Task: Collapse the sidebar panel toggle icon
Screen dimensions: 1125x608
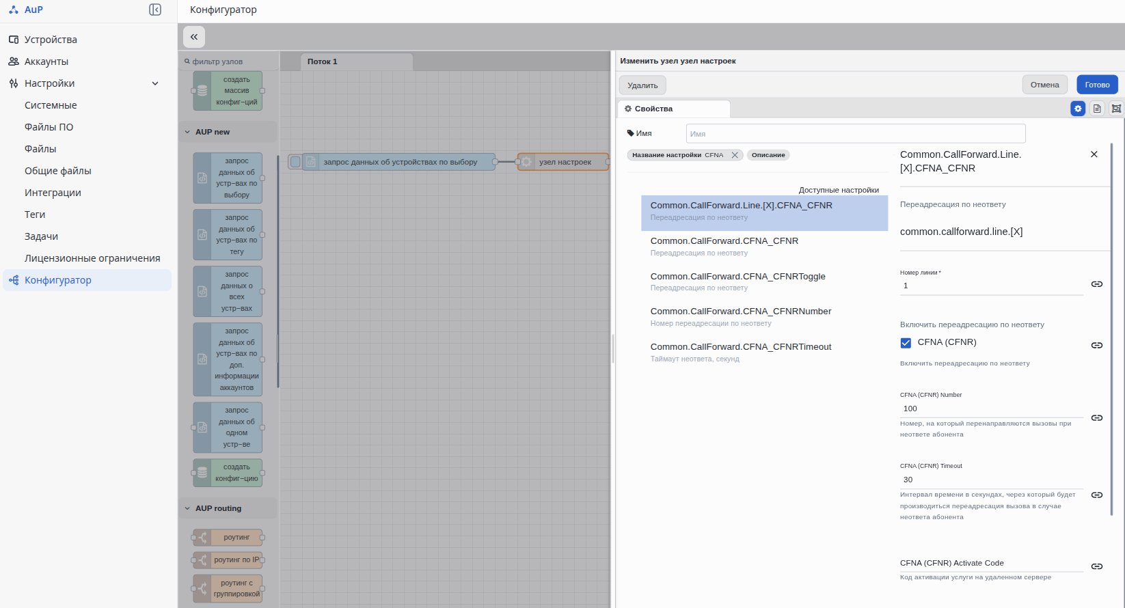Action: click(x=155, y=10)
